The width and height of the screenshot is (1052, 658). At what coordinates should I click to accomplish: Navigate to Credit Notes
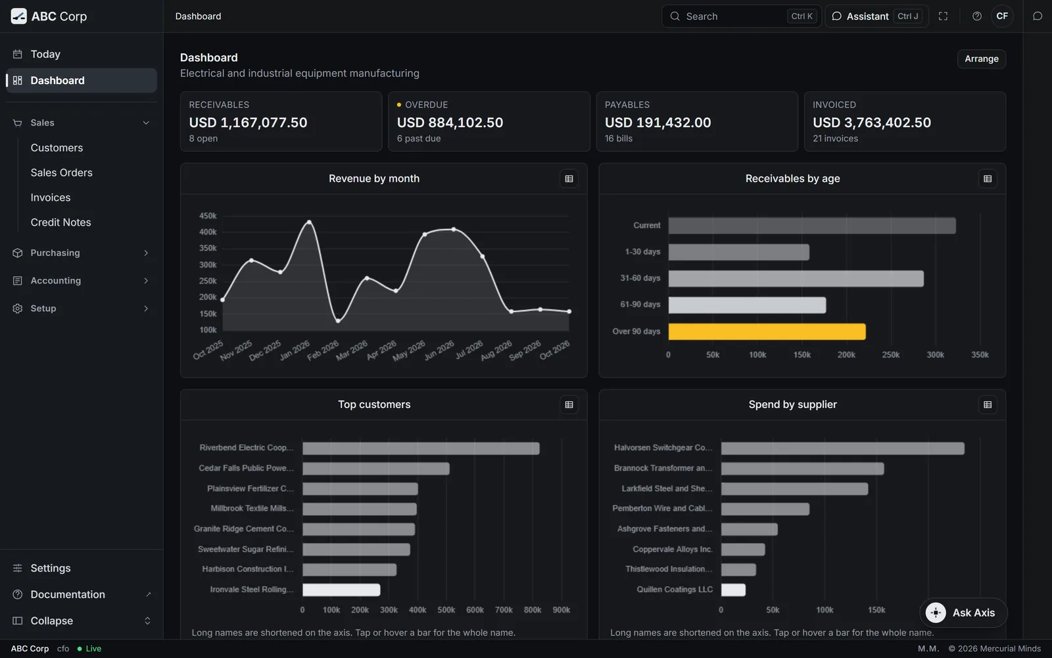coord(61,222)
